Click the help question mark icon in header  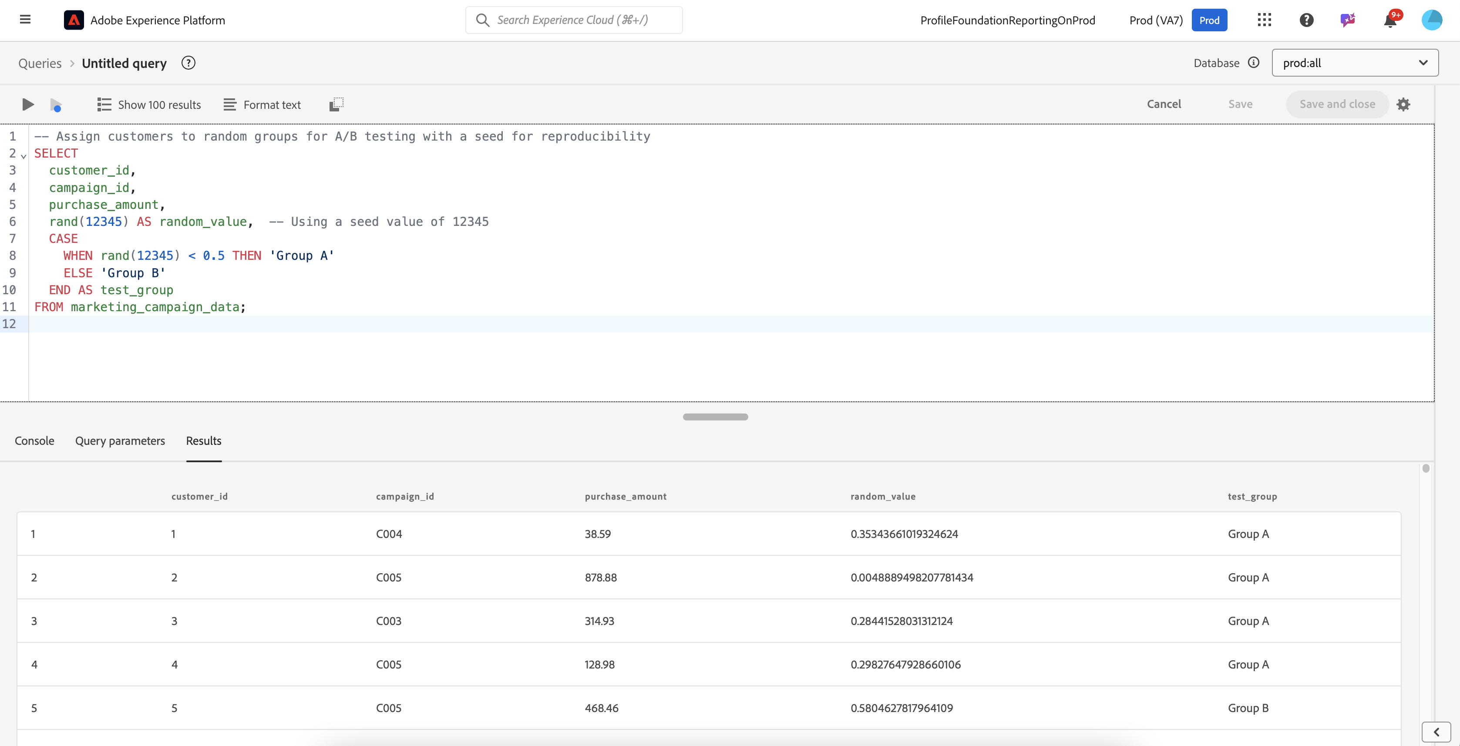pos(1306,20)
